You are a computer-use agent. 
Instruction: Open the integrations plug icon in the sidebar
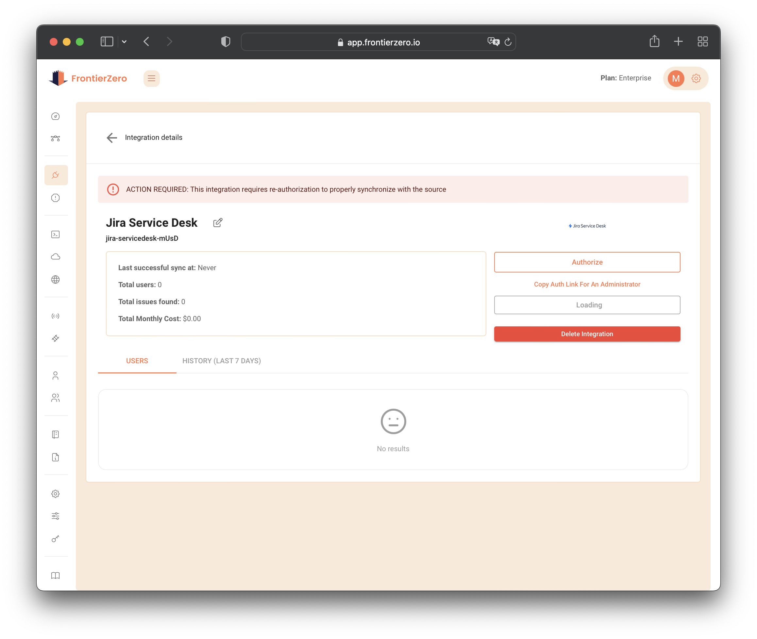click(x=56, y=175)
